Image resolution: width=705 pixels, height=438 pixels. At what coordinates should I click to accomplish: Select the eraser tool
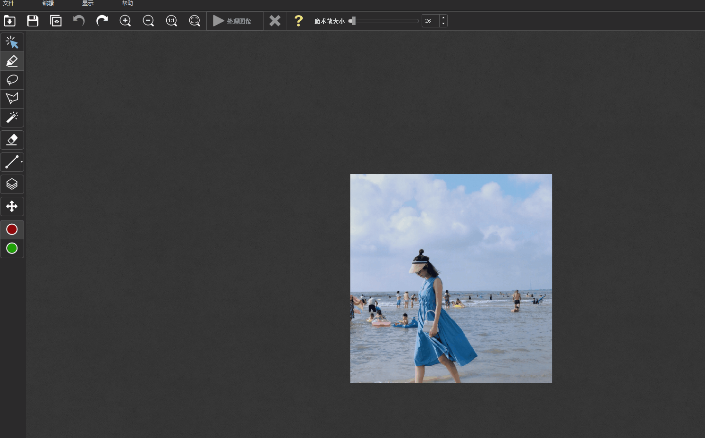pos(12,140)
